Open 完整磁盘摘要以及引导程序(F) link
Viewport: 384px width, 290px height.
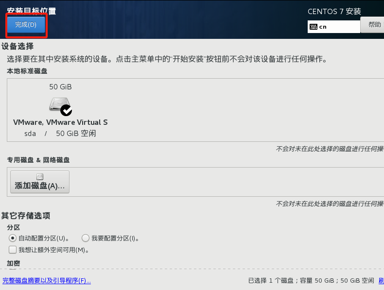47,280
